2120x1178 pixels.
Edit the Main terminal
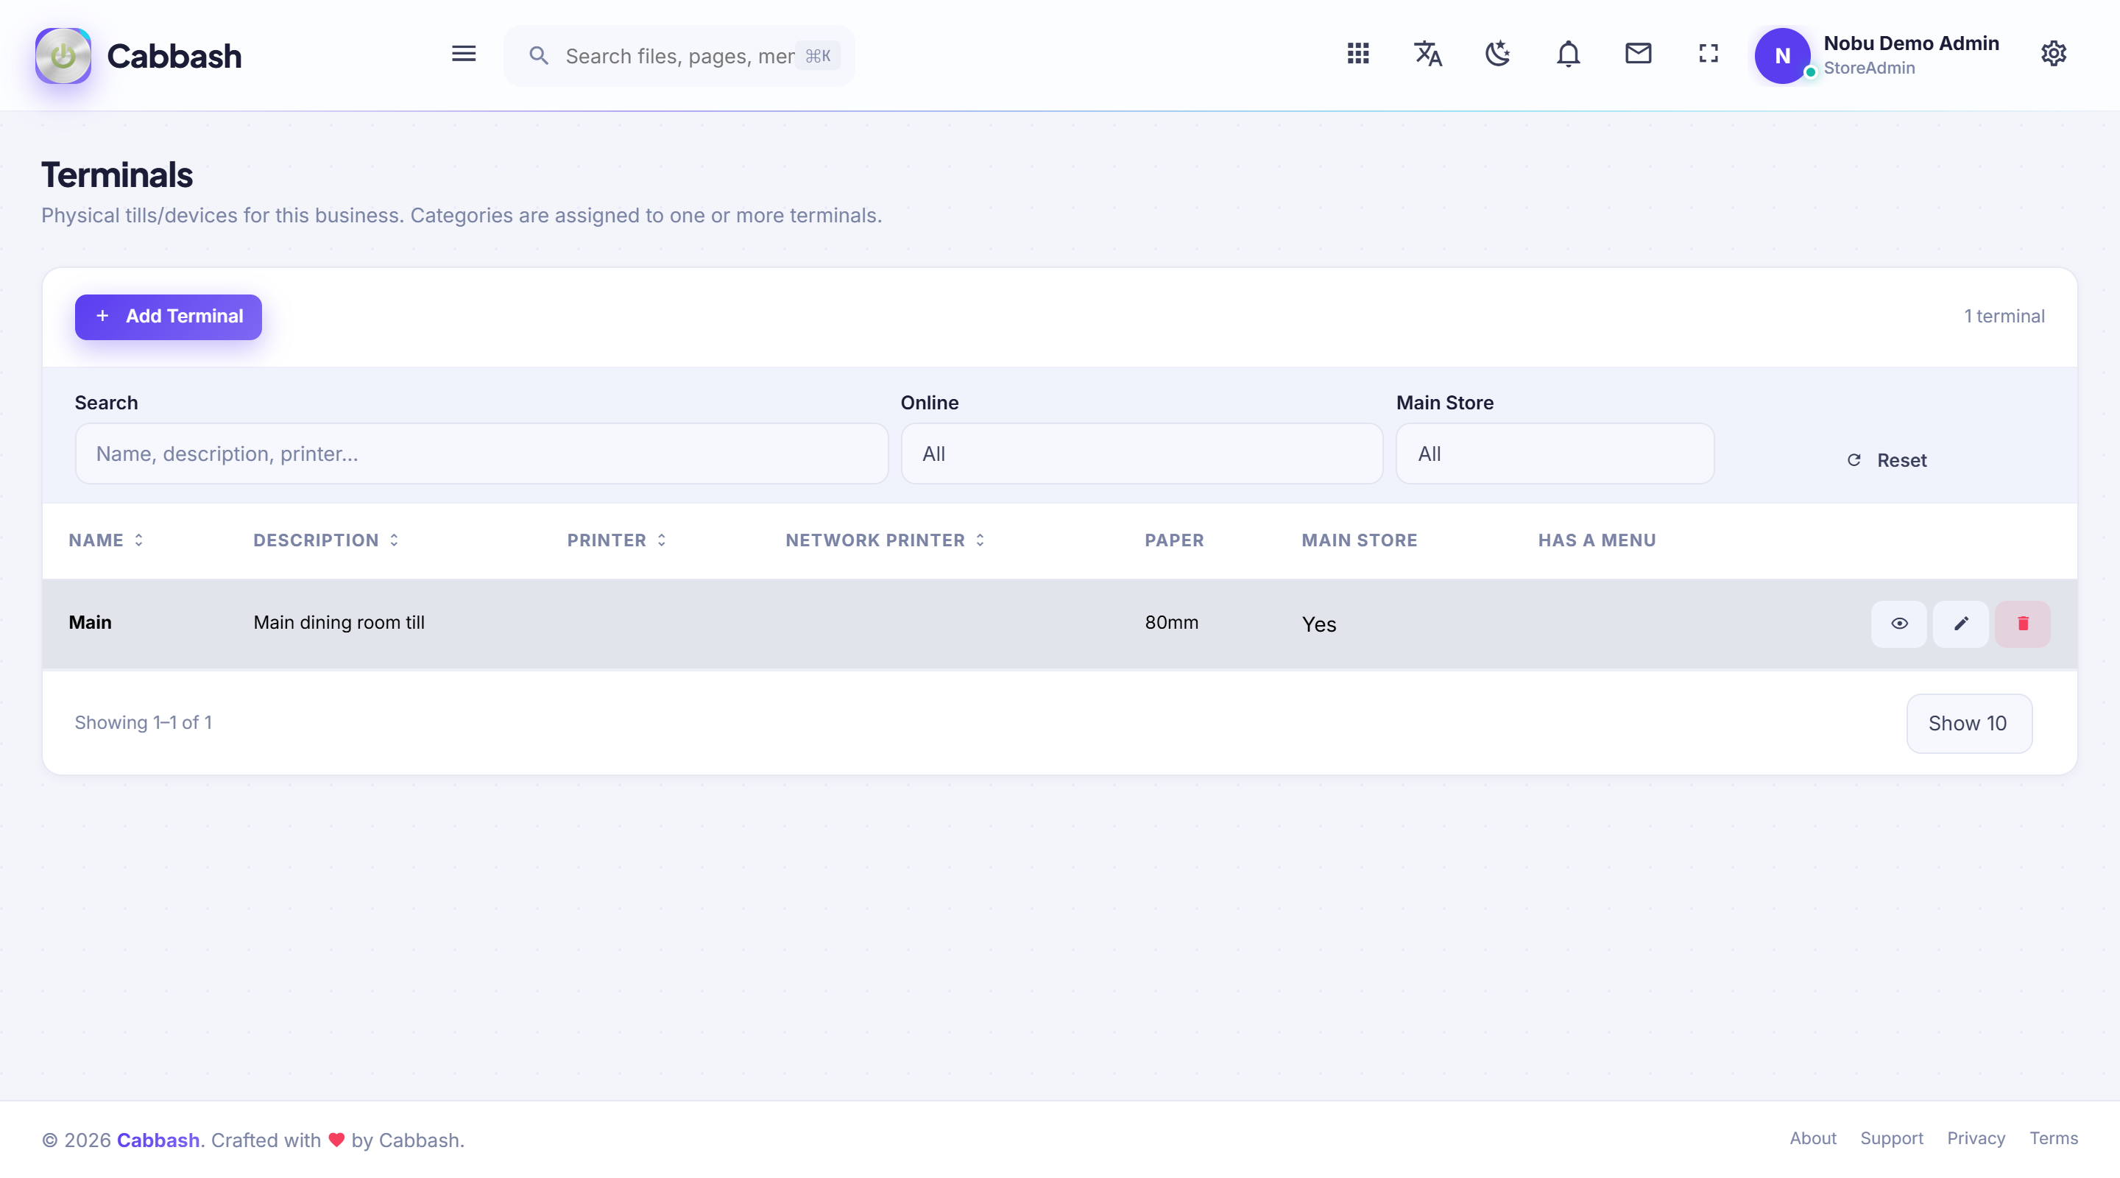point(1960,623)
